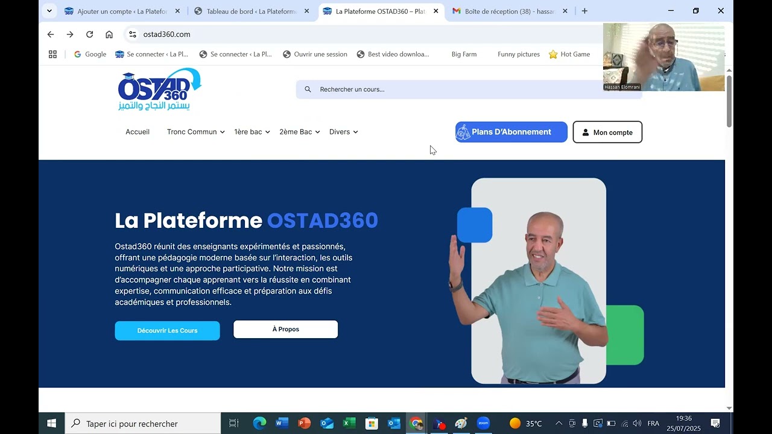Open the Windows Start menu
772x434 pixels.
52,423
